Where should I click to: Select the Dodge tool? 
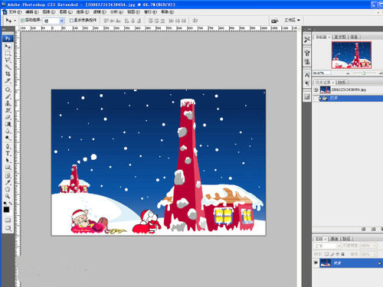pos(8,138)
